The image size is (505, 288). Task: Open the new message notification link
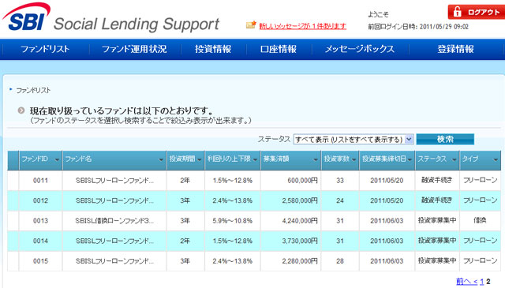(303, 26)
